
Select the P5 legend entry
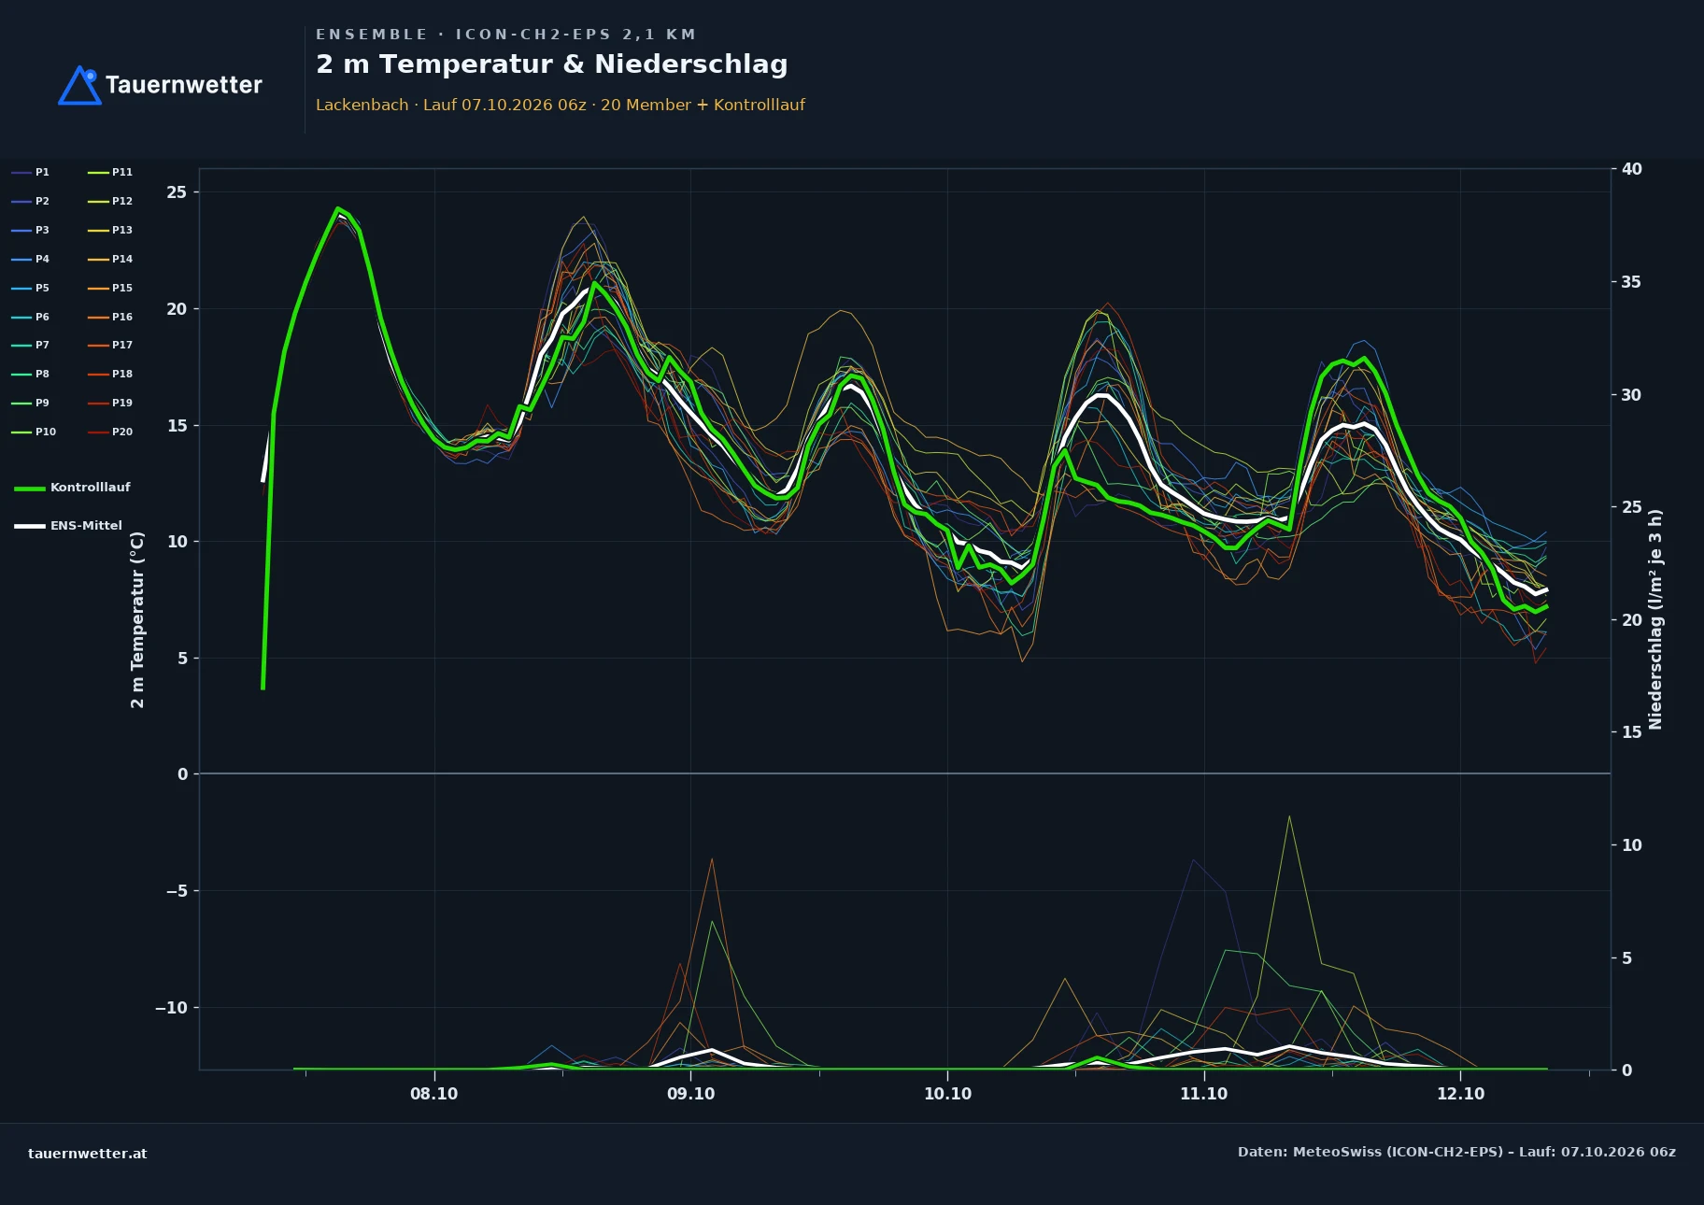pyautogui.click(x=31, y=288)
